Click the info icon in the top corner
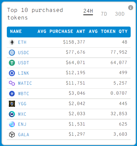 [x=131, y=8]
